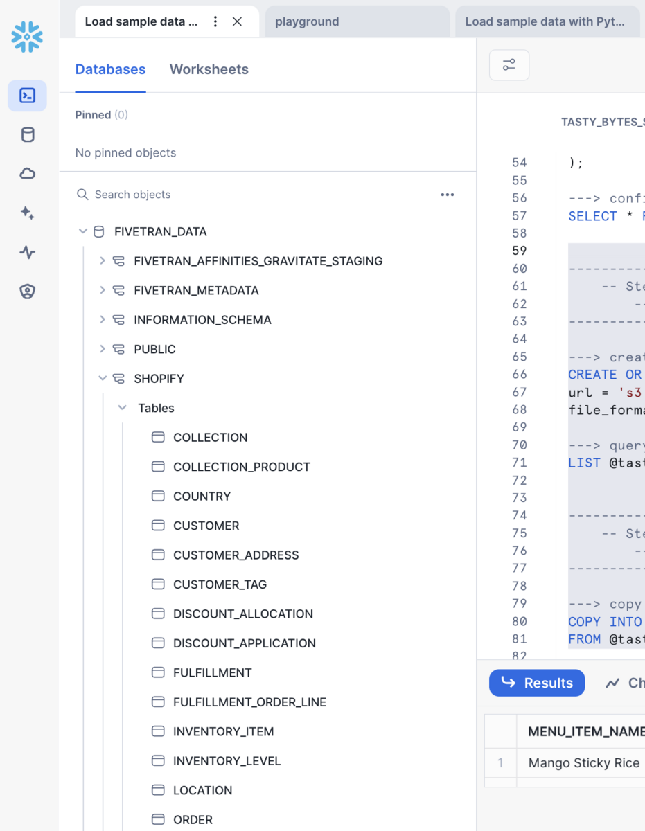This screenshot has height=831, width=645.
Task: Click the SHOPIFY schema icon
Action: [x=118, y=379]
